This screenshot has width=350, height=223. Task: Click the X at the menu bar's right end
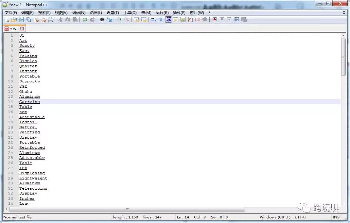pyautogui.click(x=344, y=13)
